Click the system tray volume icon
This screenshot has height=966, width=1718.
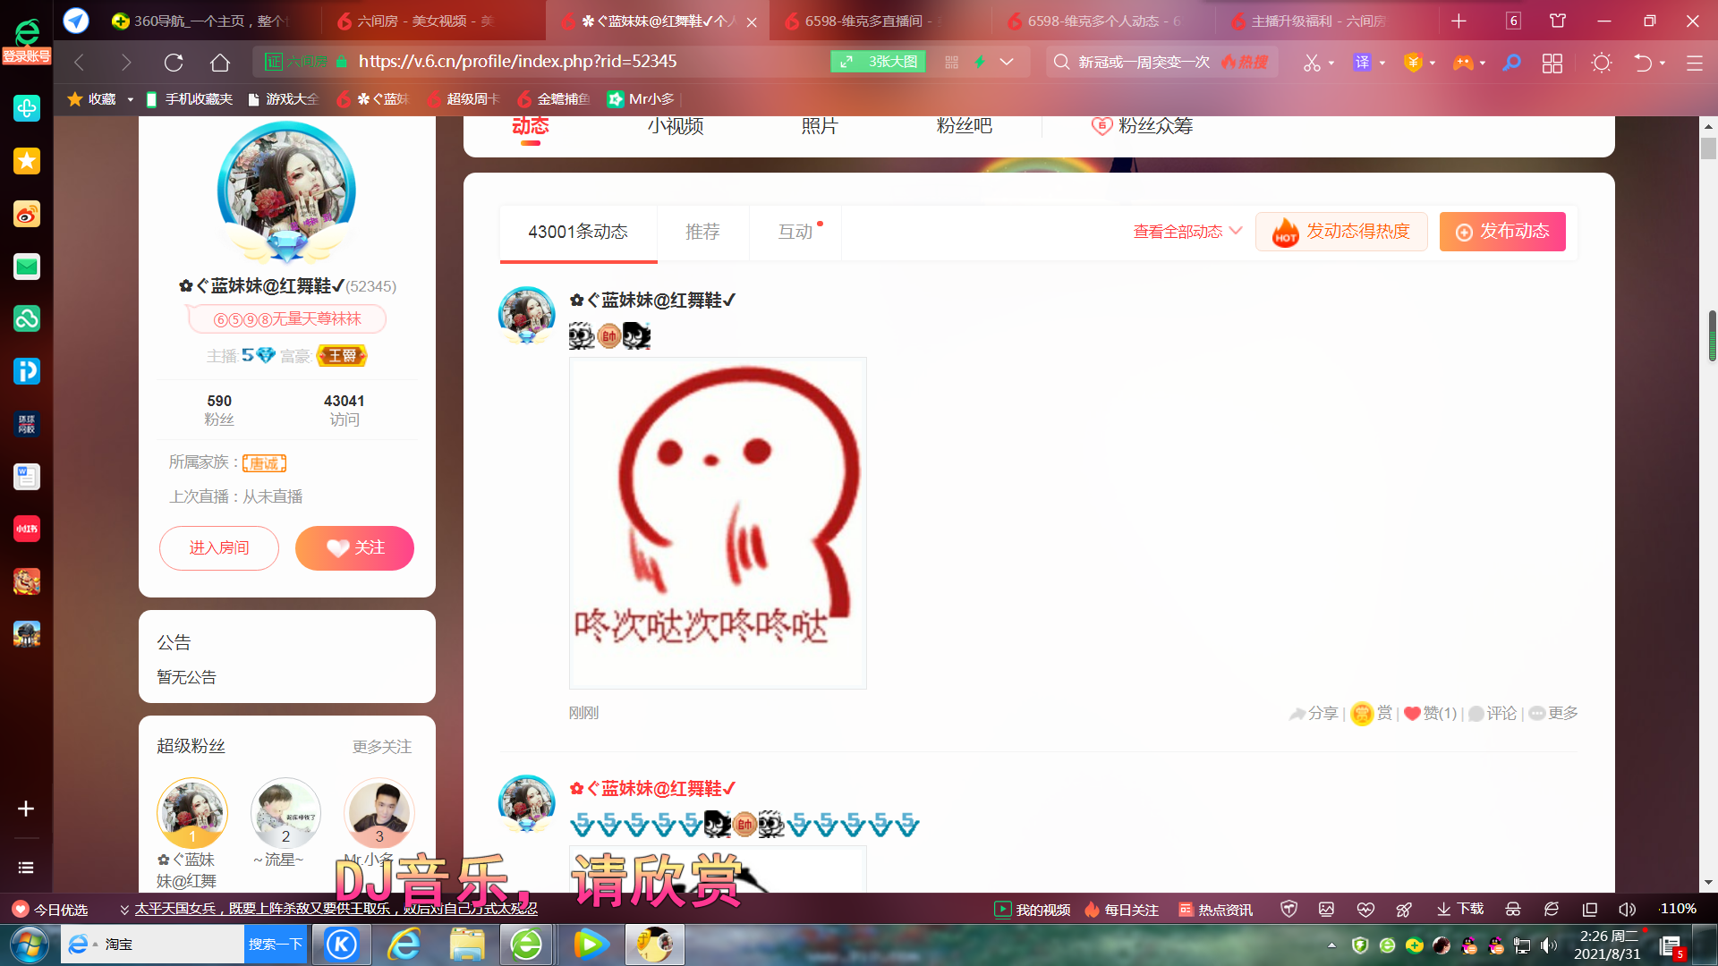coord(1550,945)
